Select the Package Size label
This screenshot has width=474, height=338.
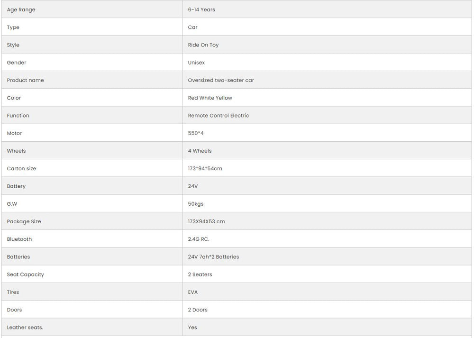[x=24, y=221]
